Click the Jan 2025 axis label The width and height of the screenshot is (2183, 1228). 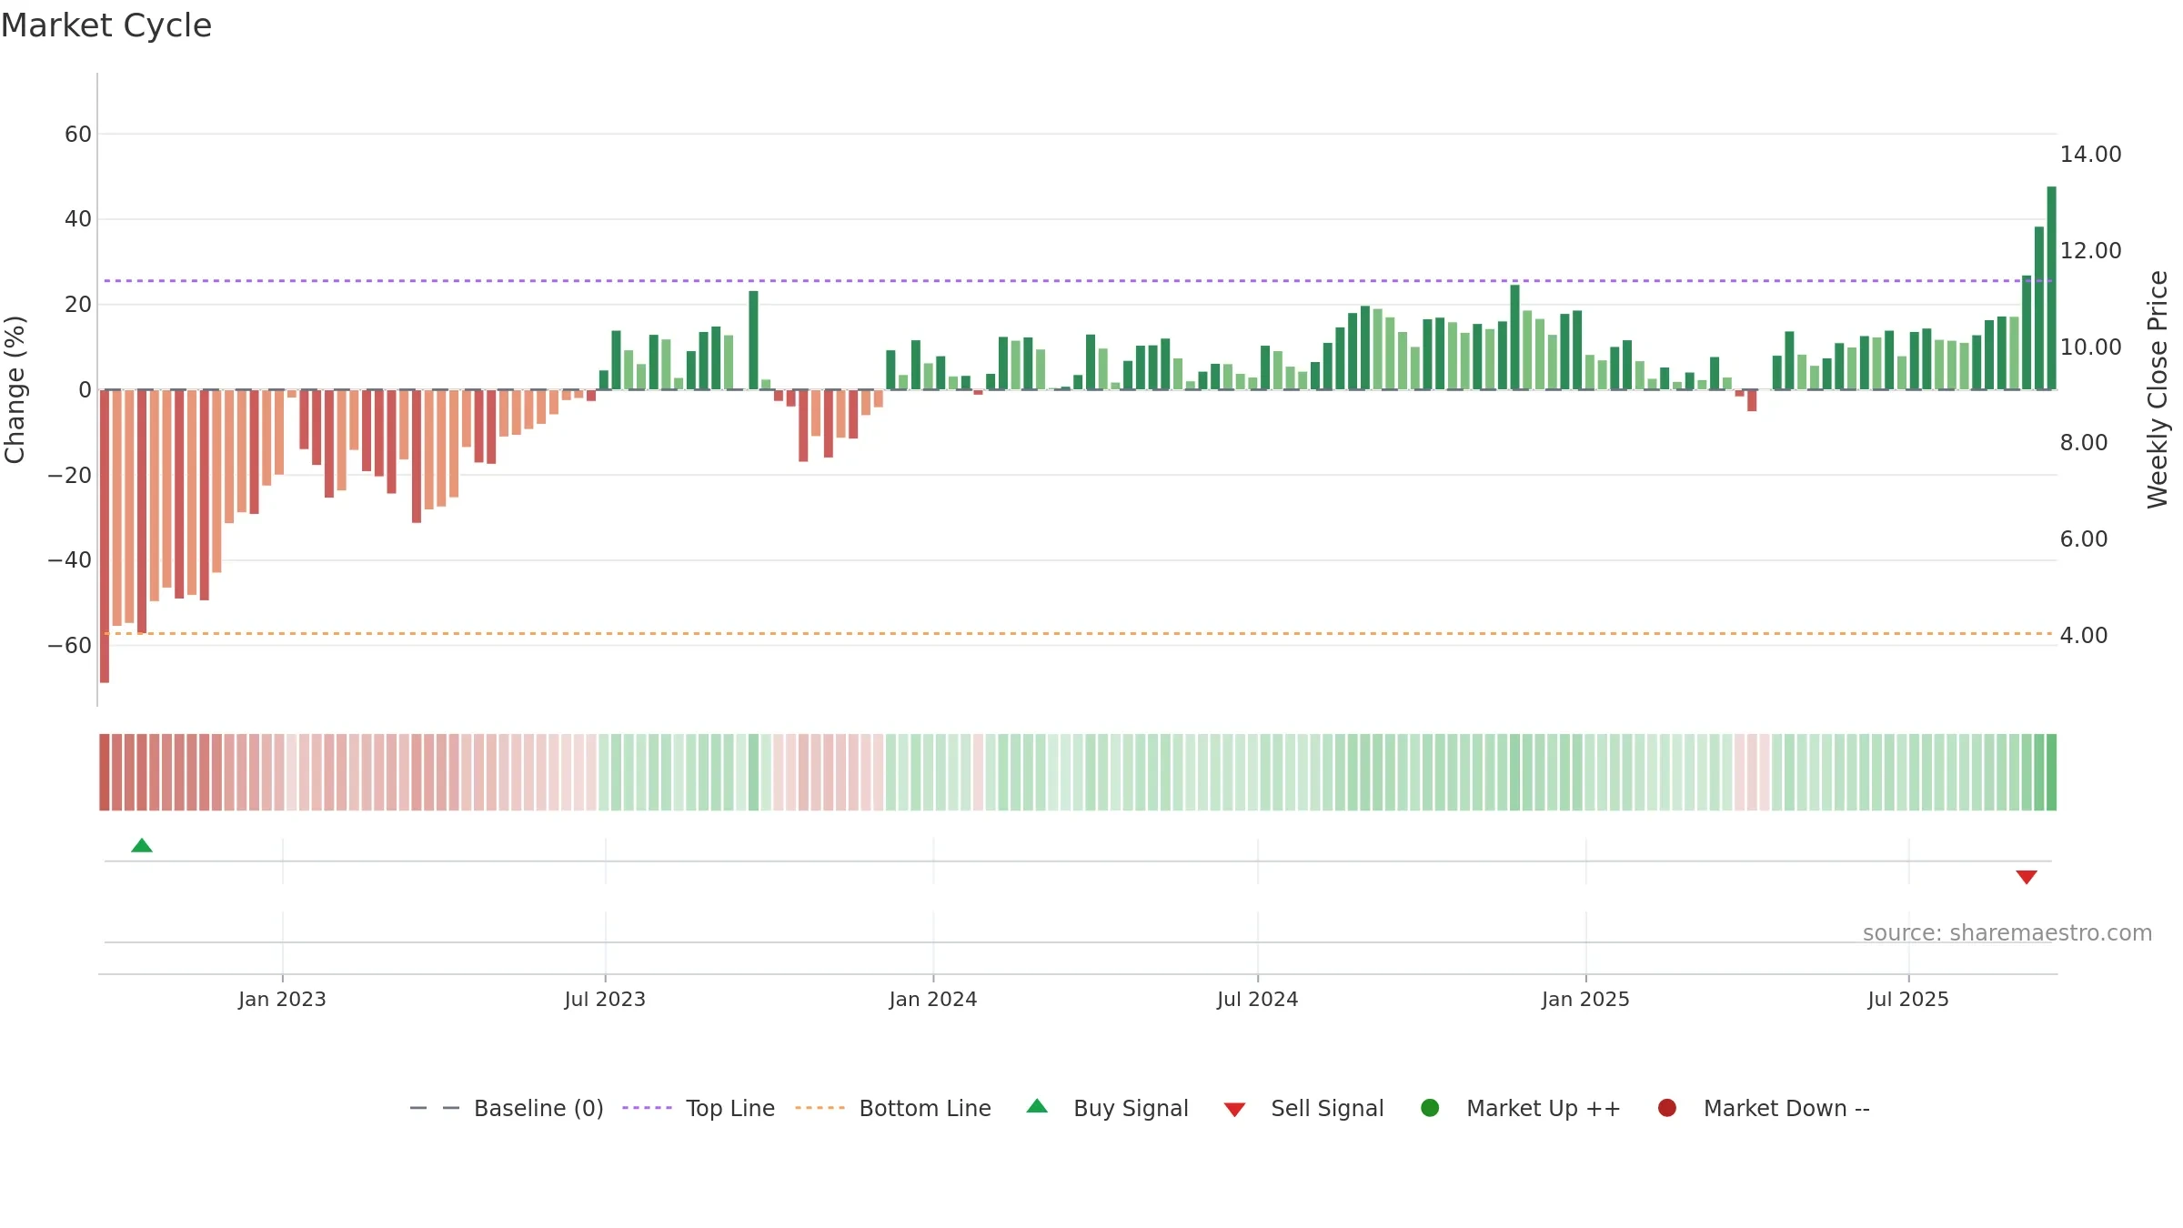tap(1585, 999)
